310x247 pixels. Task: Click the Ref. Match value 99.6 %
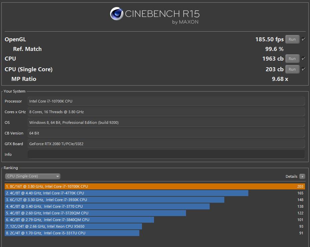[274, 49]
